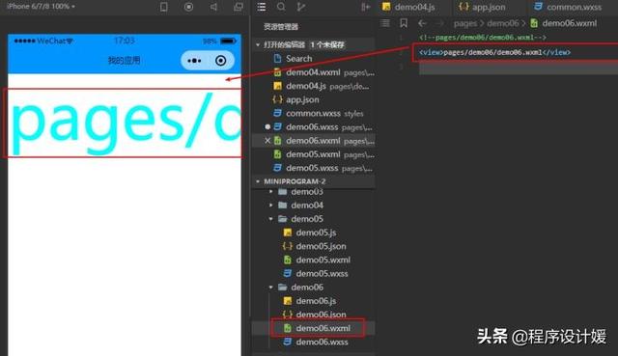Collapse the MINIPROGRAM-2 project section
Screen dimensions: 618x356
[258, 181]
